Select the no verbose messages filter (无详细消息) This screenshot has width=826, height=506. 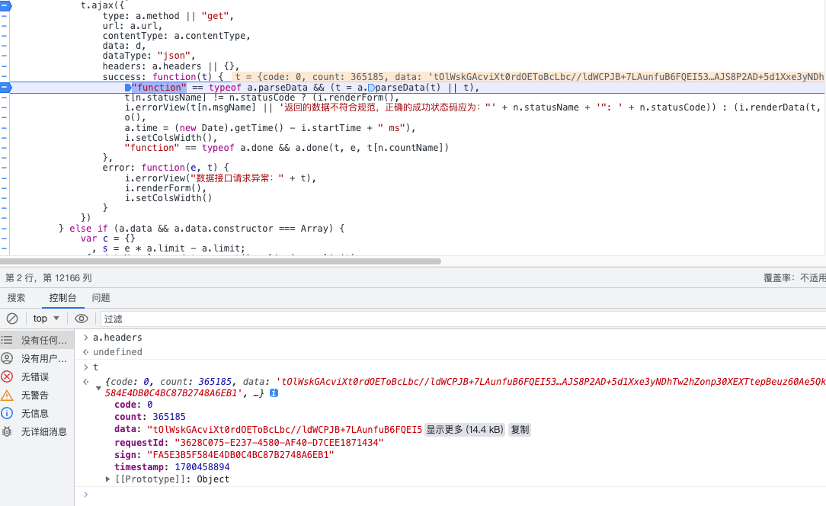click(43, 431)
